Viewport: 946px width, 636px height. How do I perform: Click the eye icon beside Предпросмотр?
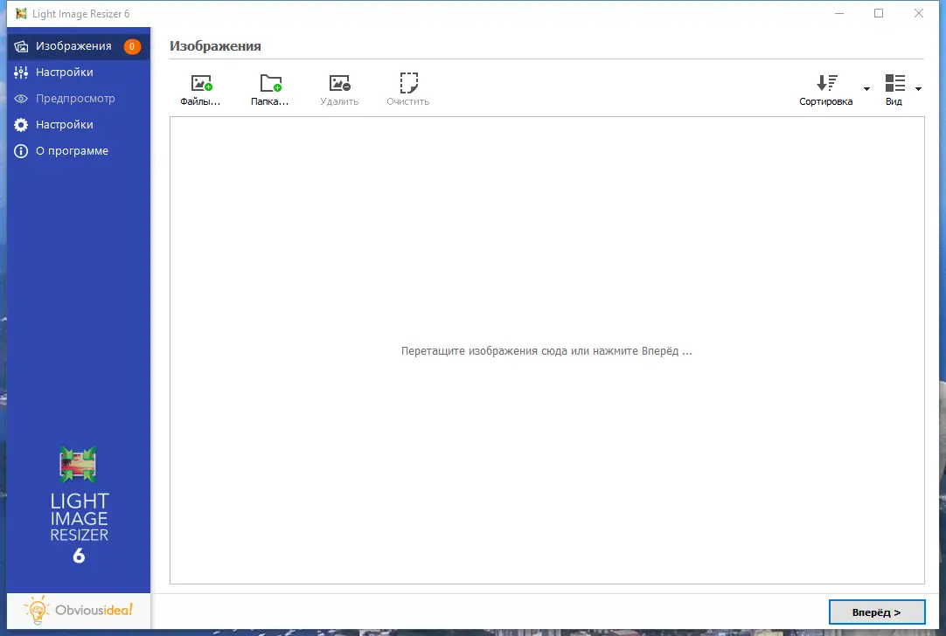pyautogui.click(x=19, y=98)
